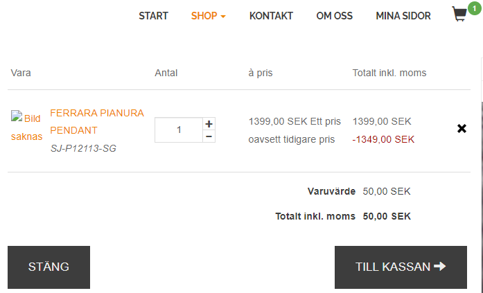
Task: Click into the quantity input field
Action: [x=179, y=130]
